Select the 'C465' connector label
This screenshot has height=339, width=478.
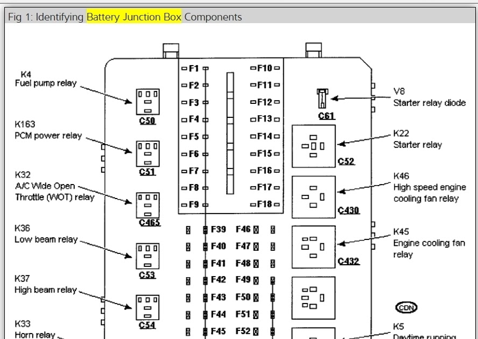point(150,223)
